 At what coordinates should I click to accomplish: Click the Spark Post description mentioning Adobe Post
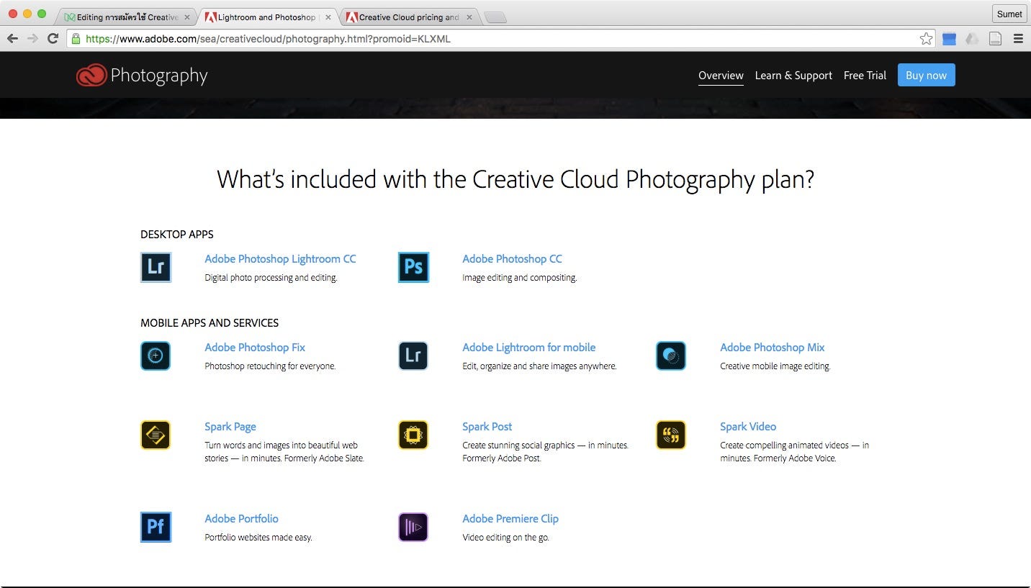coord(545,452)
